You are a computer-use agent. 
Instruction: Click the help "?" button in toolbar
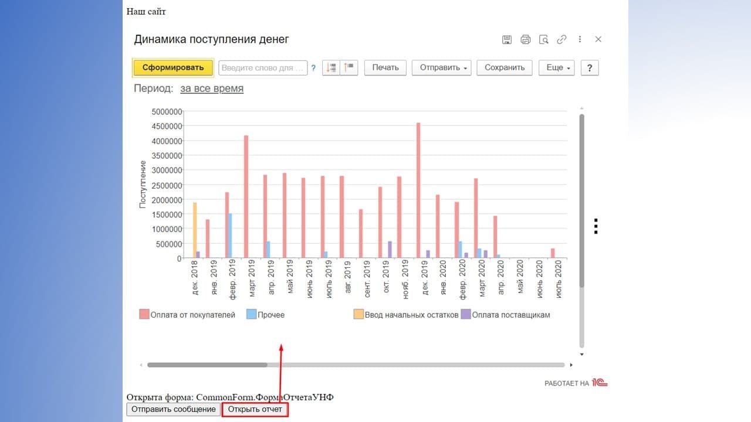[589, 67]
